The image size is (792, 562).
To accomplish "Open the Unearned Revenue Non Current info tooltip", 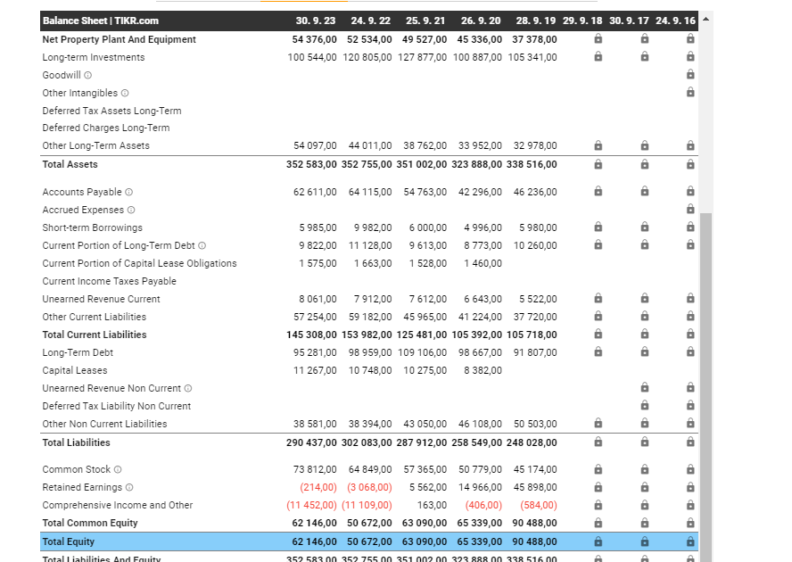I will click(x=187, y=387).
